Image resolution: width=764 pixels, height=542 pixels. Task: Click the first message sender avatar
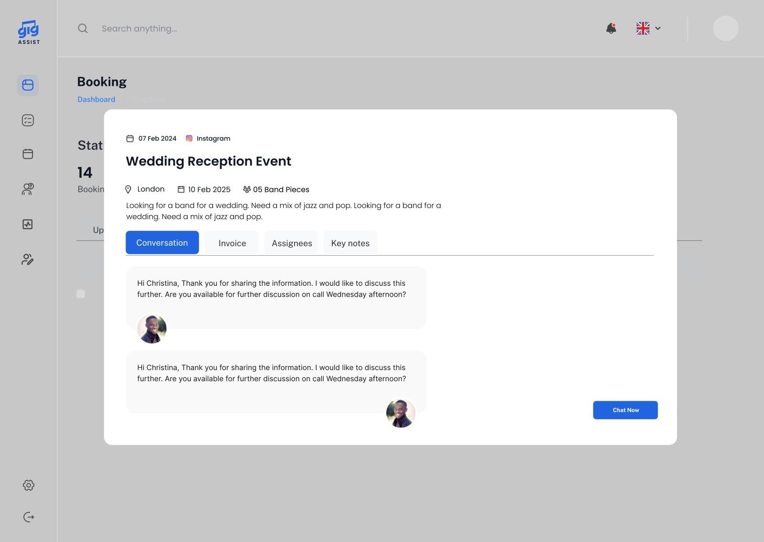point(152,329)
